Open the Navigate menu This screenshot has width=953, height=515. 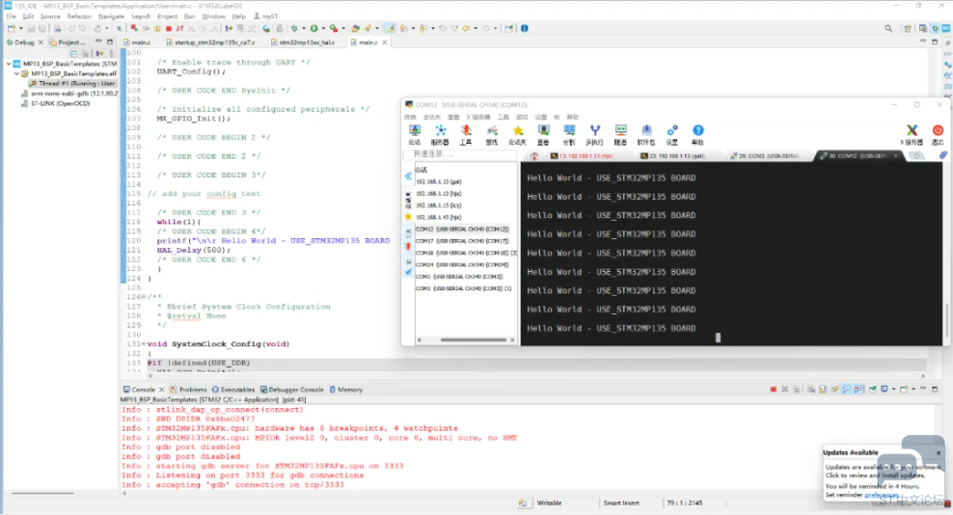111,16
